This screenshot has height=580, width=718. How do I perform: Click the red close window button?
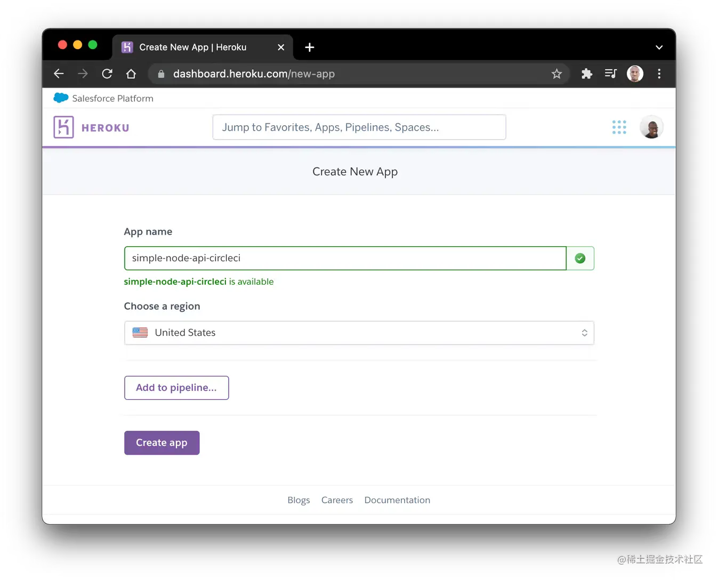click(62, 45)
